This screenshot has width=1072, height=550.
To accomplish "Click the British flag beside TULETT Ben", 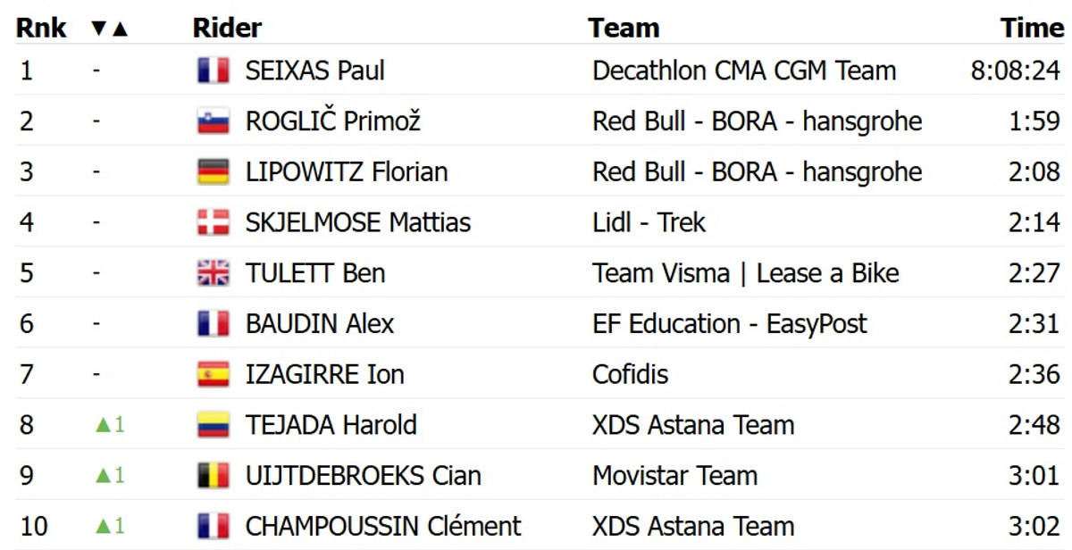I will click(x=214, y=273).
